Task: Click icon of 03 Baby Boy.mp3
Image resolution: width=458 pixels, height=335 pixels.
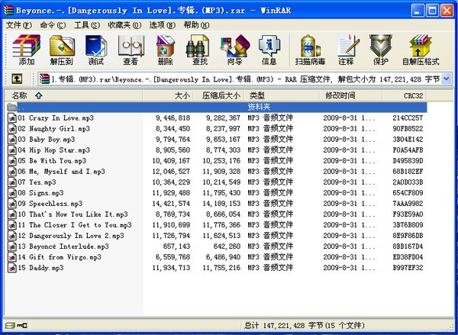Action: (12, 140)
